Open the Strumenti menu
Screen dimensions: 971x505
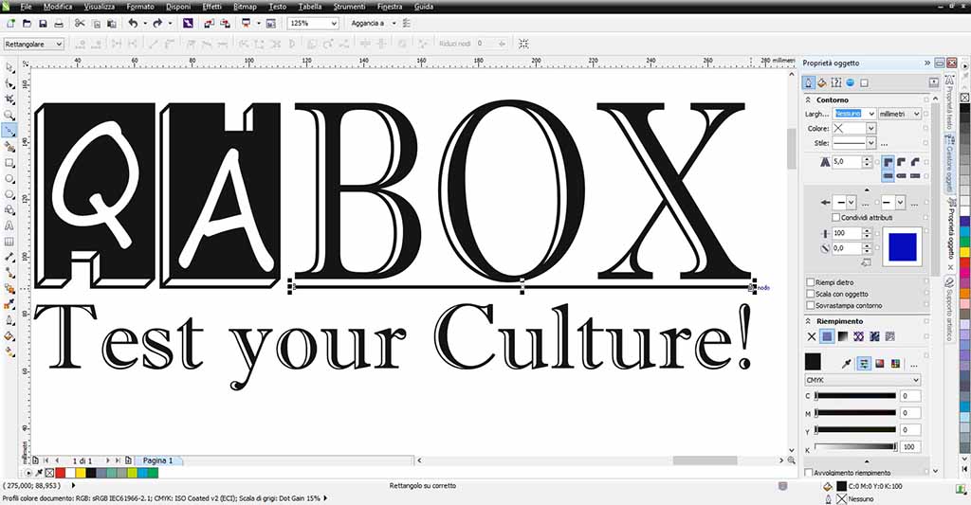coord(350,7)
